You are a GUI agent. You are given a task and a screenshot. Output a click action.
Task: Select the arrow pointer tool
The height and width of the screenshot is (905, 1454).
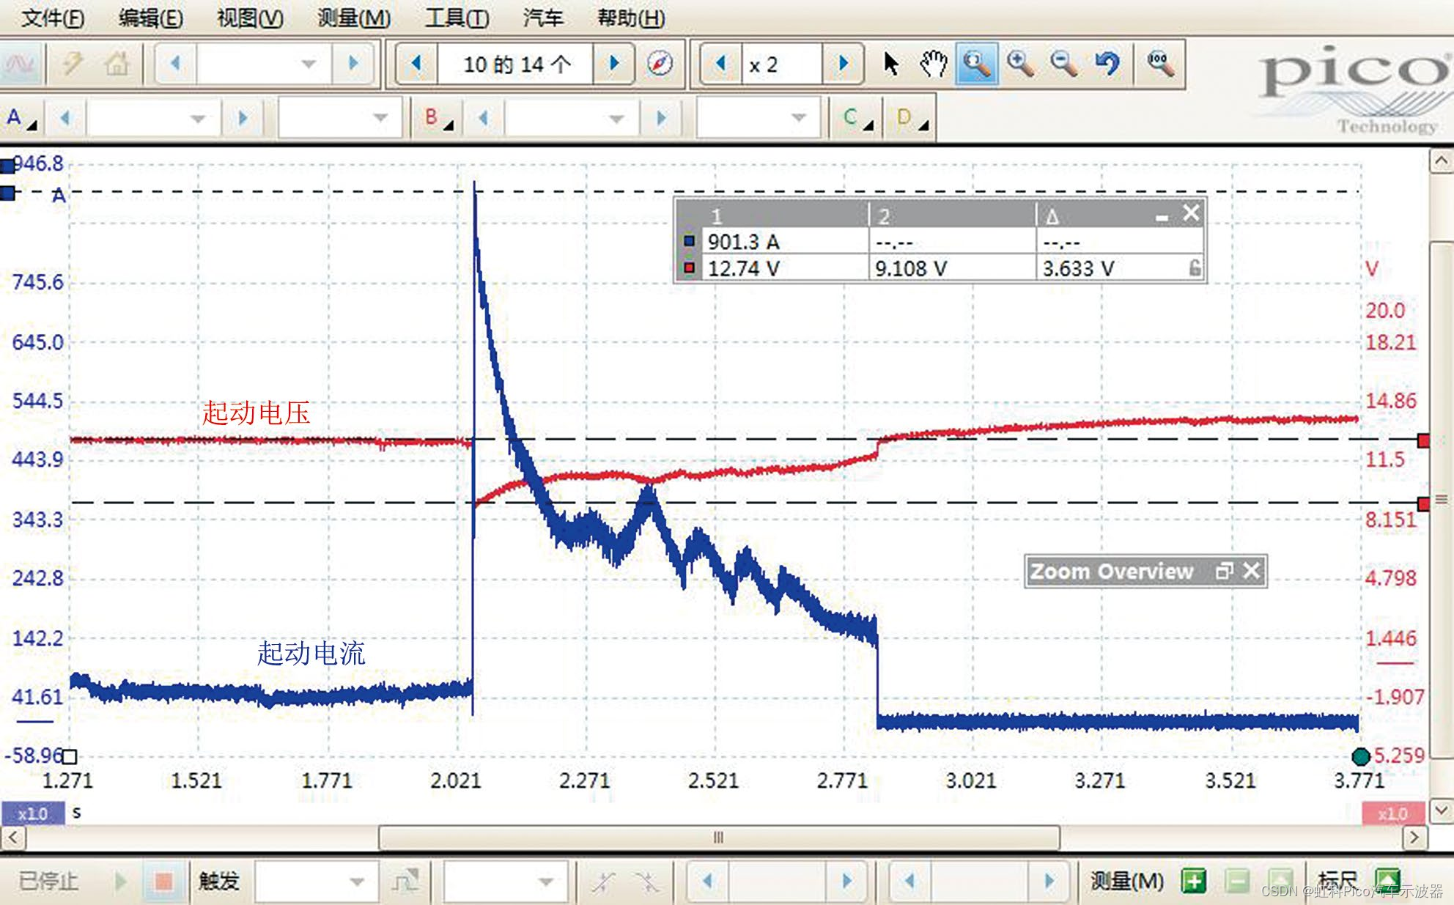pyautogui.click(x=890, y=64)
